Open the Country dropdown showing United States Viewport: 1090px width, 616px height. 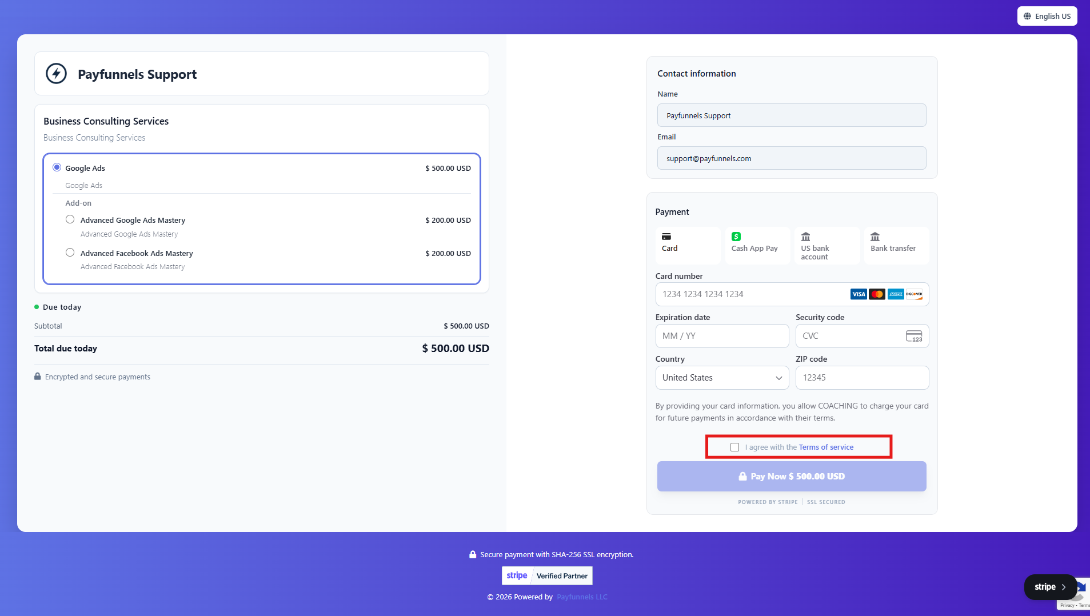point(722,378)
